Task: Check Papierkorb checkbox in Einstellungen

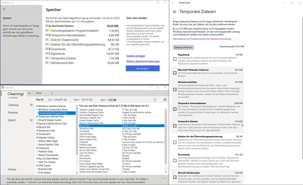Action: (175, 59)
